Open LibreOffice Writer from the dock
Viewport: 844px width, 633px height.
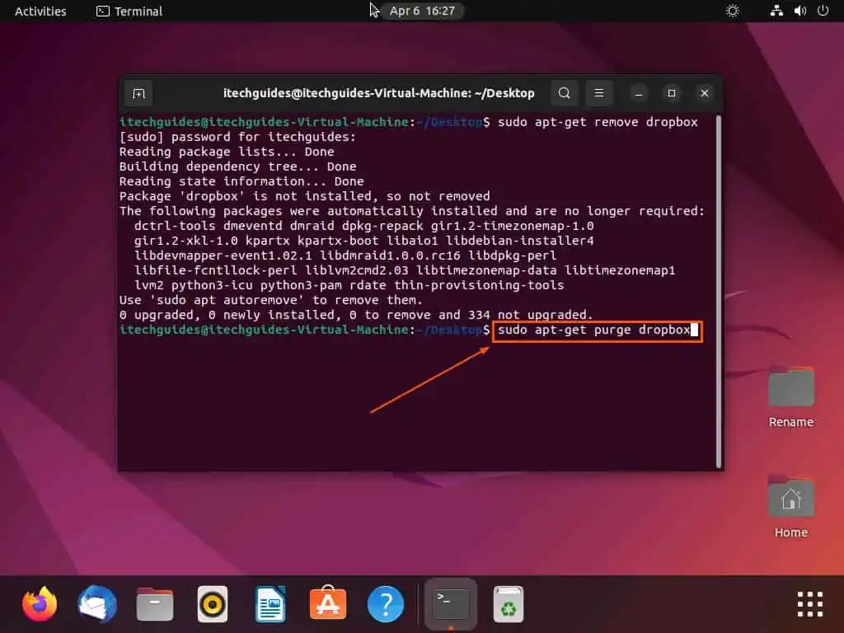click(x=270, y=604)
